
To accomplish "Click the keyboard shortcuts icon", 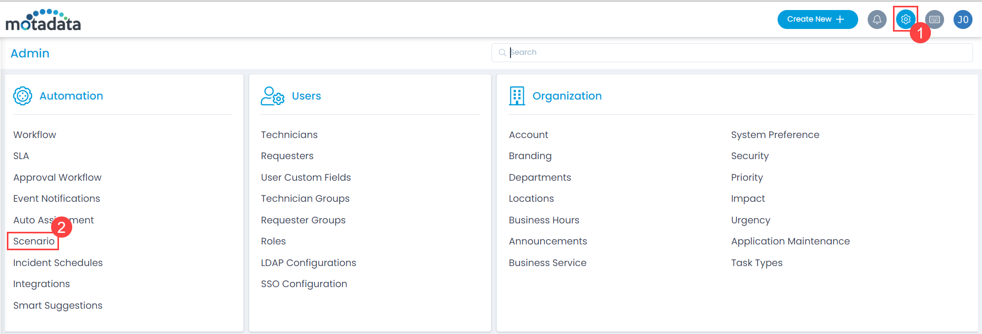I will point(934,19).
